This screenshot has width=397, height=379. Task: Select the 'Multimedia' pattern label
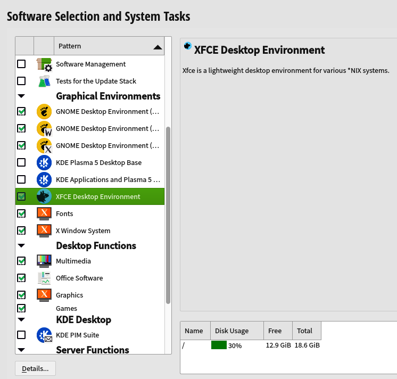[73, 261]
